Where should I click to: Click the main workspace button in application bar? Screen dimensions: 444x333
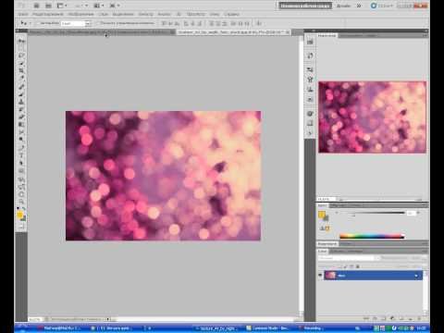(x=305, y=6)
